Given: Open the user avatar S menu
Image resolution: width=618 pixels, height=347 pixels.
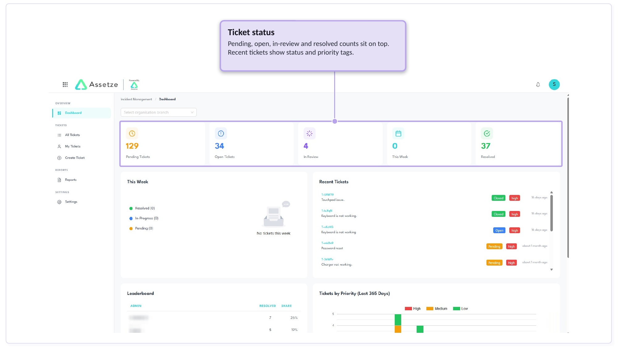Looking at the screenshot, I should [554, 85].
